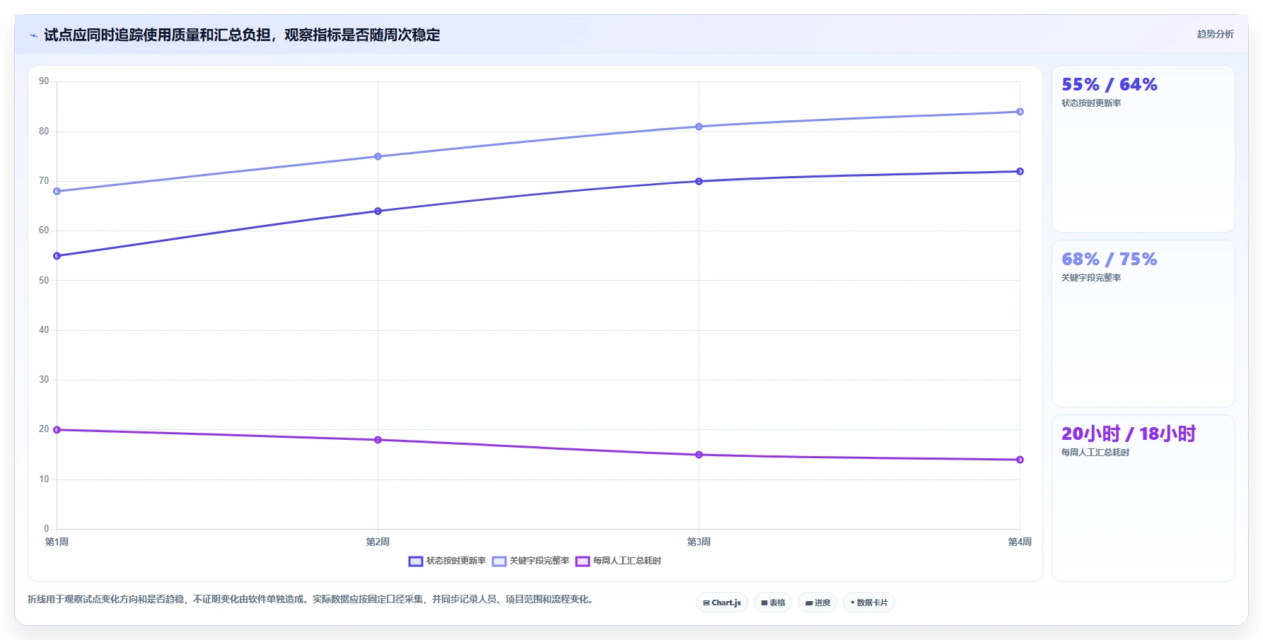Click 关键字段完整率 data point at 第3周
The image size is (1263, 640).
tap(699, 127)
